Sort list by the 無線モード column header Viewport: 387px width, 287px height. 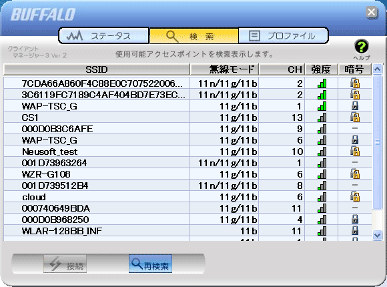coord(224,69)
